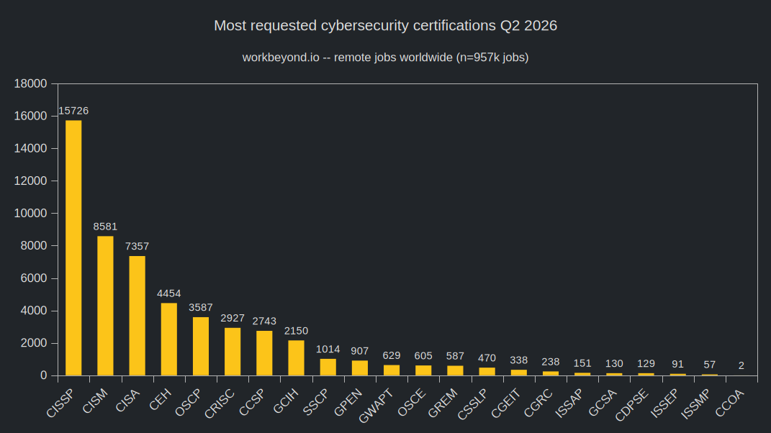
Task: Click the GREM x-axis label
Action: tap(443, 404)
